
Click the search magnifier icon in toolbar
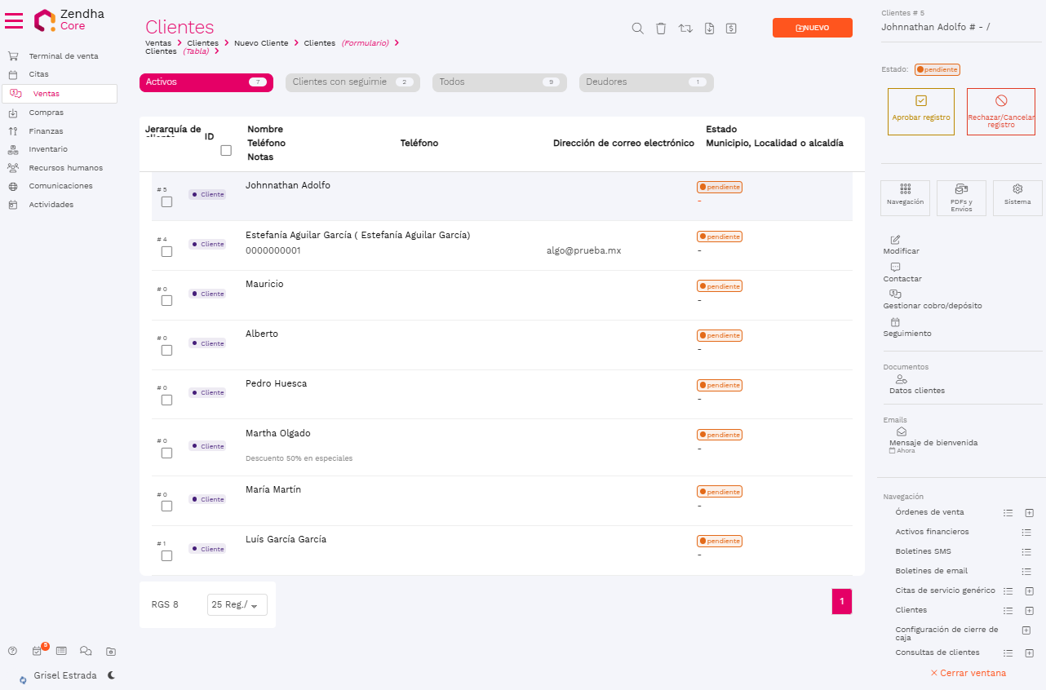pyautogui.click(x=638, y=29)
